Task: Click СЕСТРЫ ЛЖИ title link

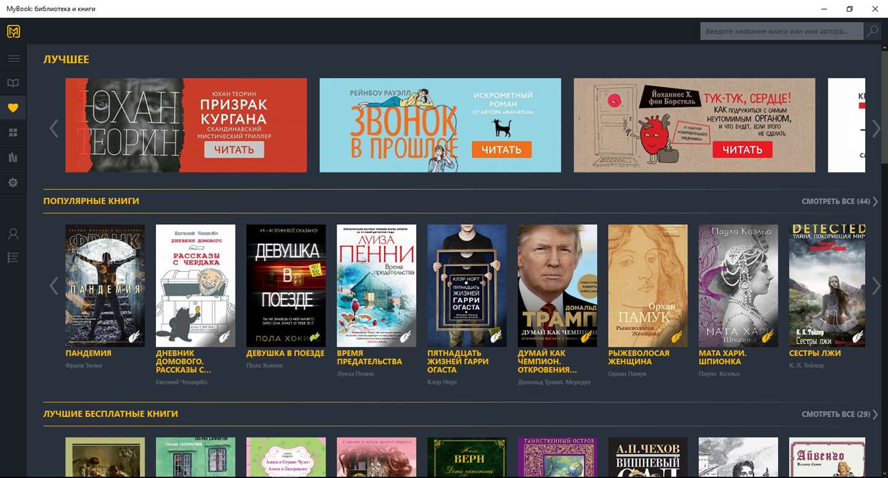Action: [815, 354]
